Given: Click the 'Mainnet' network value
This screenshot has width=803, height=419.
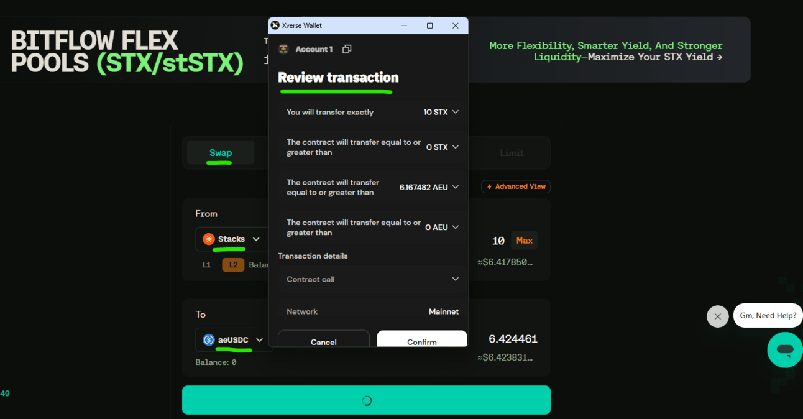Looking at the screenshot, I should click(444, 311).
